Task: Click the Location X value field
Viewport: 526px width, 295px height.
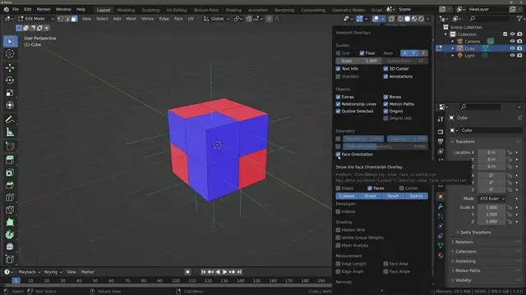Action: pos(491,152)
